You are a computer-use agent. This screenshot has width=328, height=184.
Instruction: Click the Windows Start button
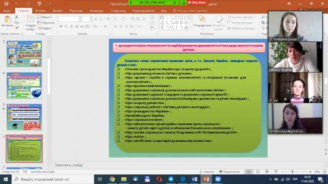click(x=4, y=179)
